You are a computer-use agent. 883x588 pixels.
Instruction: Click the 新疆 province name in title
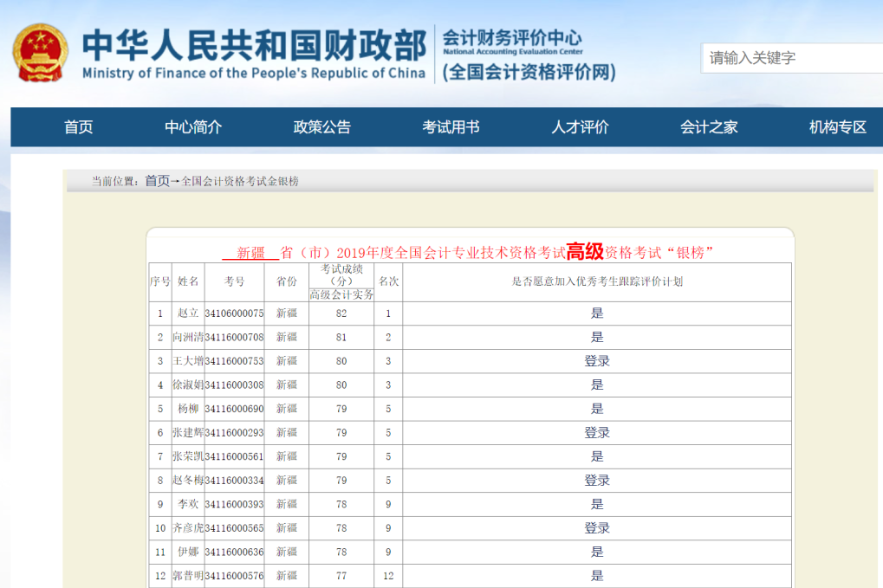click(250, 253)
